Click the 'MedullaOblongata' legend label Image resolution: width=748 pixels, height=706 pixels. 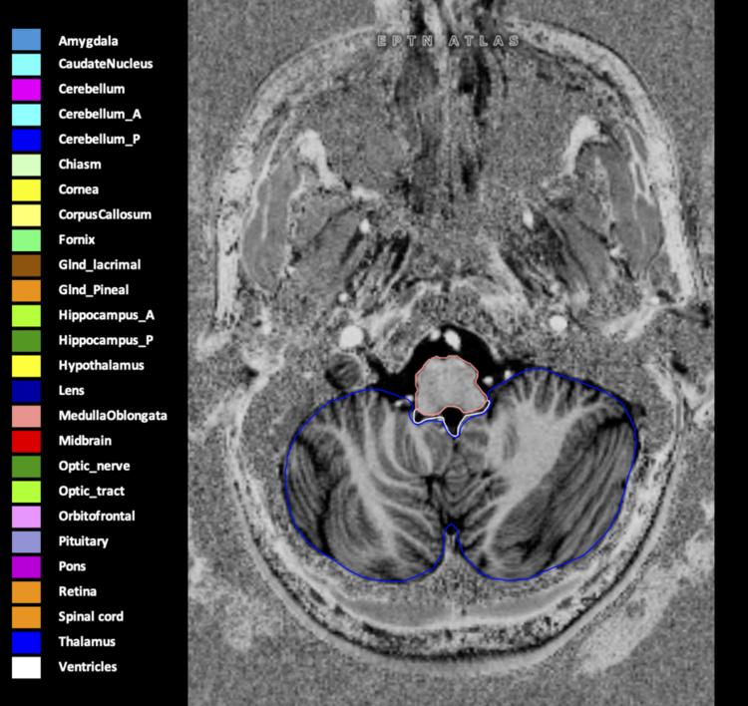[113, 416]
